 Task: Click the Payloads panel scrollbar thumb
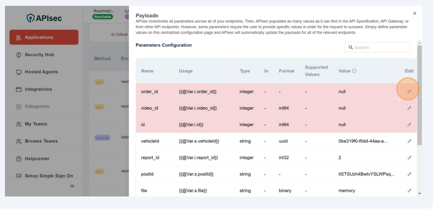419,96
